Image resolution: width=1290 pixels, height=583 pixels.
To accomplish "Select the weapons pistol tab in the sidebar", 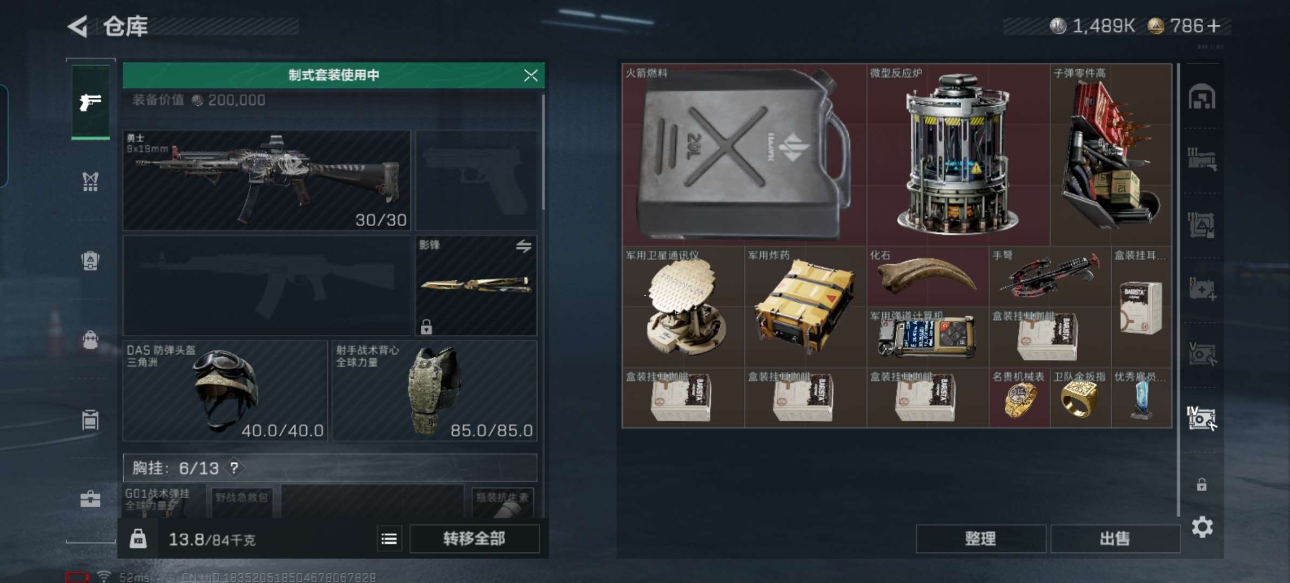I will tap(90, 102).
